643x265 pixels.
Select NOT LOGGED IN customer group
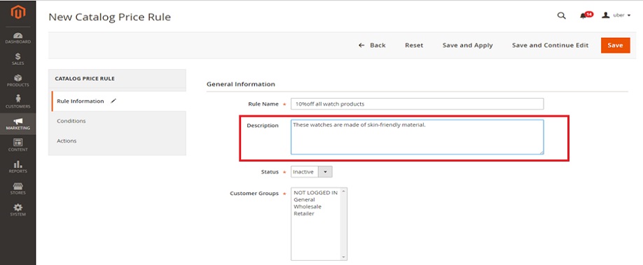click(315, 192)
